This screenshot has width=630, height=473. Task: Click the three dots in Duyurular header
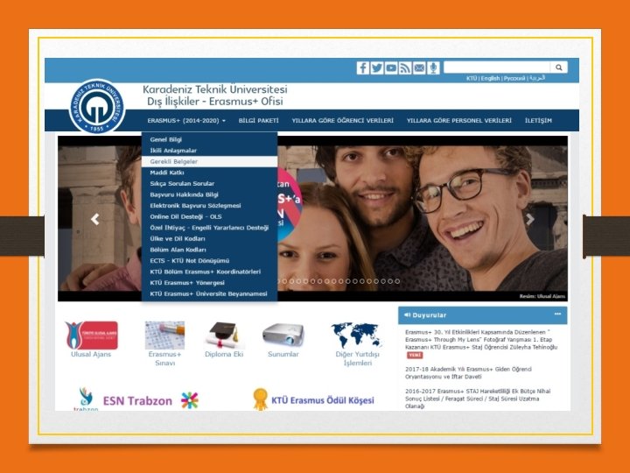557,314
